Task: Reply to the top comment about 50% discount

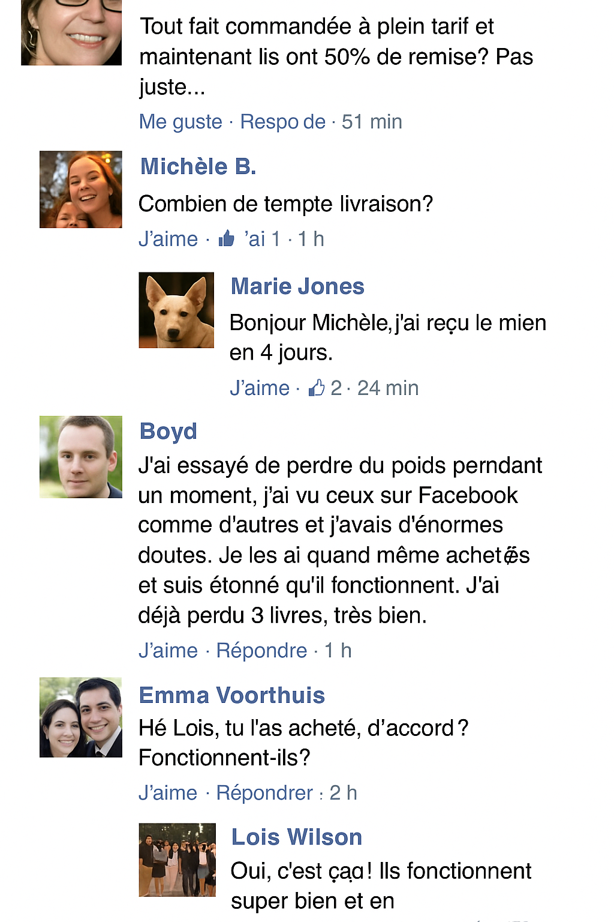Action: pyautogui.click(x=282, y=122)
